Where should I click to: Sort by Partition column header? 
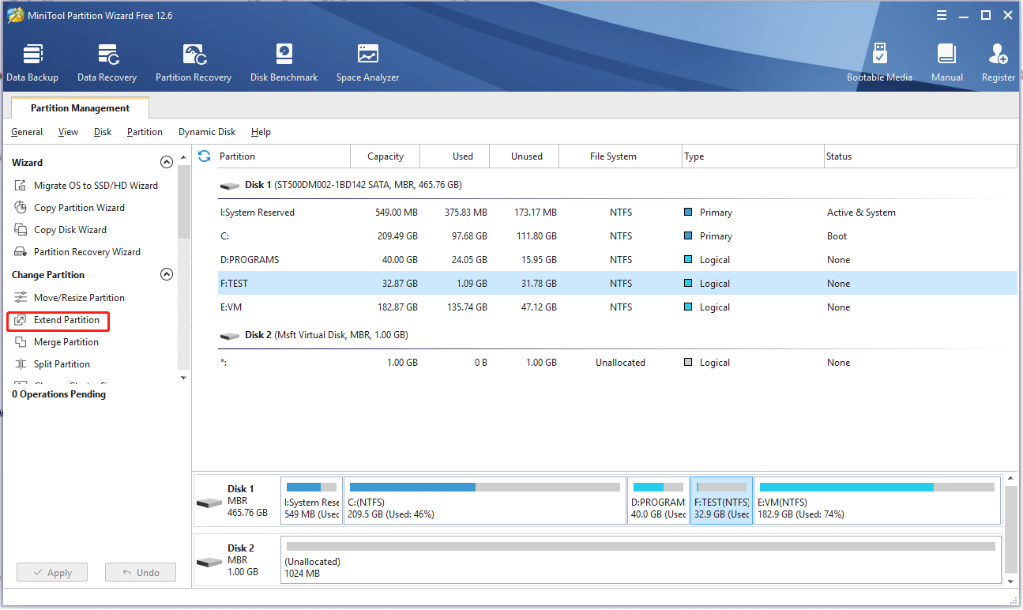click(283, 156)
